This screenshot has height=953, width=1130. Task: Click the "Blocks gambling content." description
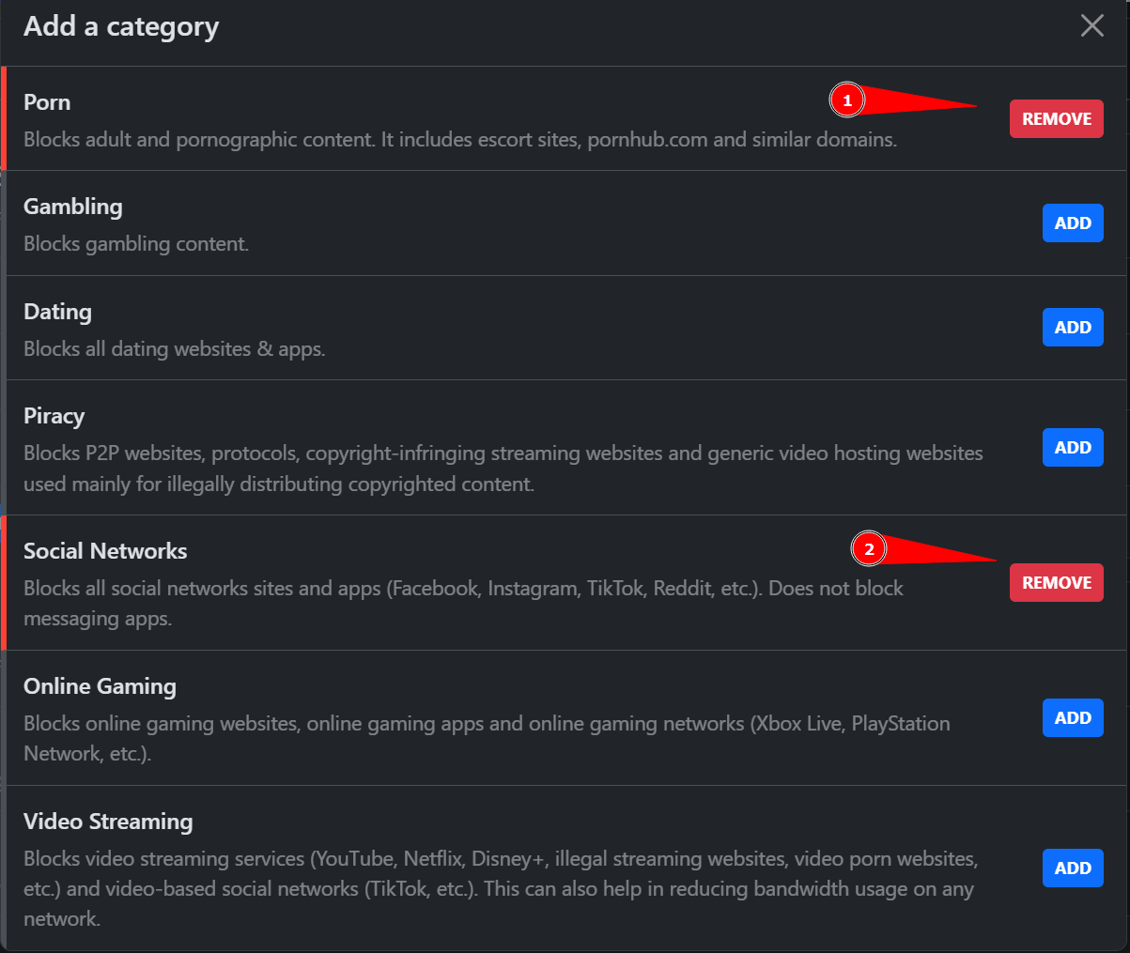(136, 244)
